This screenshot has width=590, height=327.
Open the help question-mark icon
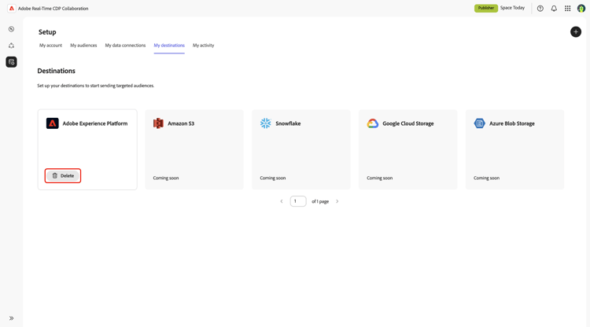coord(540,9)
